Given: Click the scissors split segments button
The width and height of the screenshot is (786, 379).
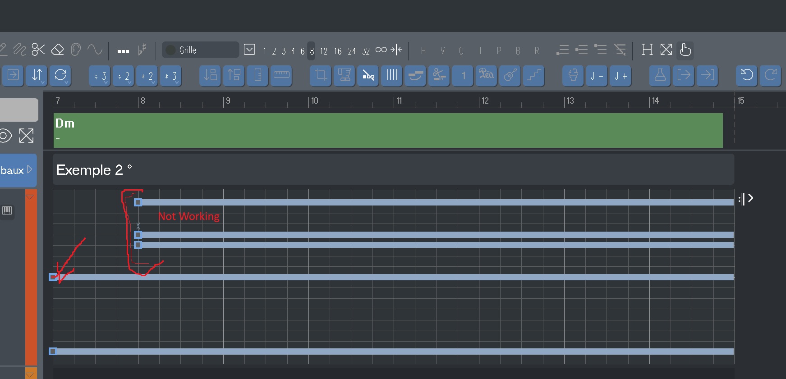Looking at the screenshot, I should tap(439, 75).
